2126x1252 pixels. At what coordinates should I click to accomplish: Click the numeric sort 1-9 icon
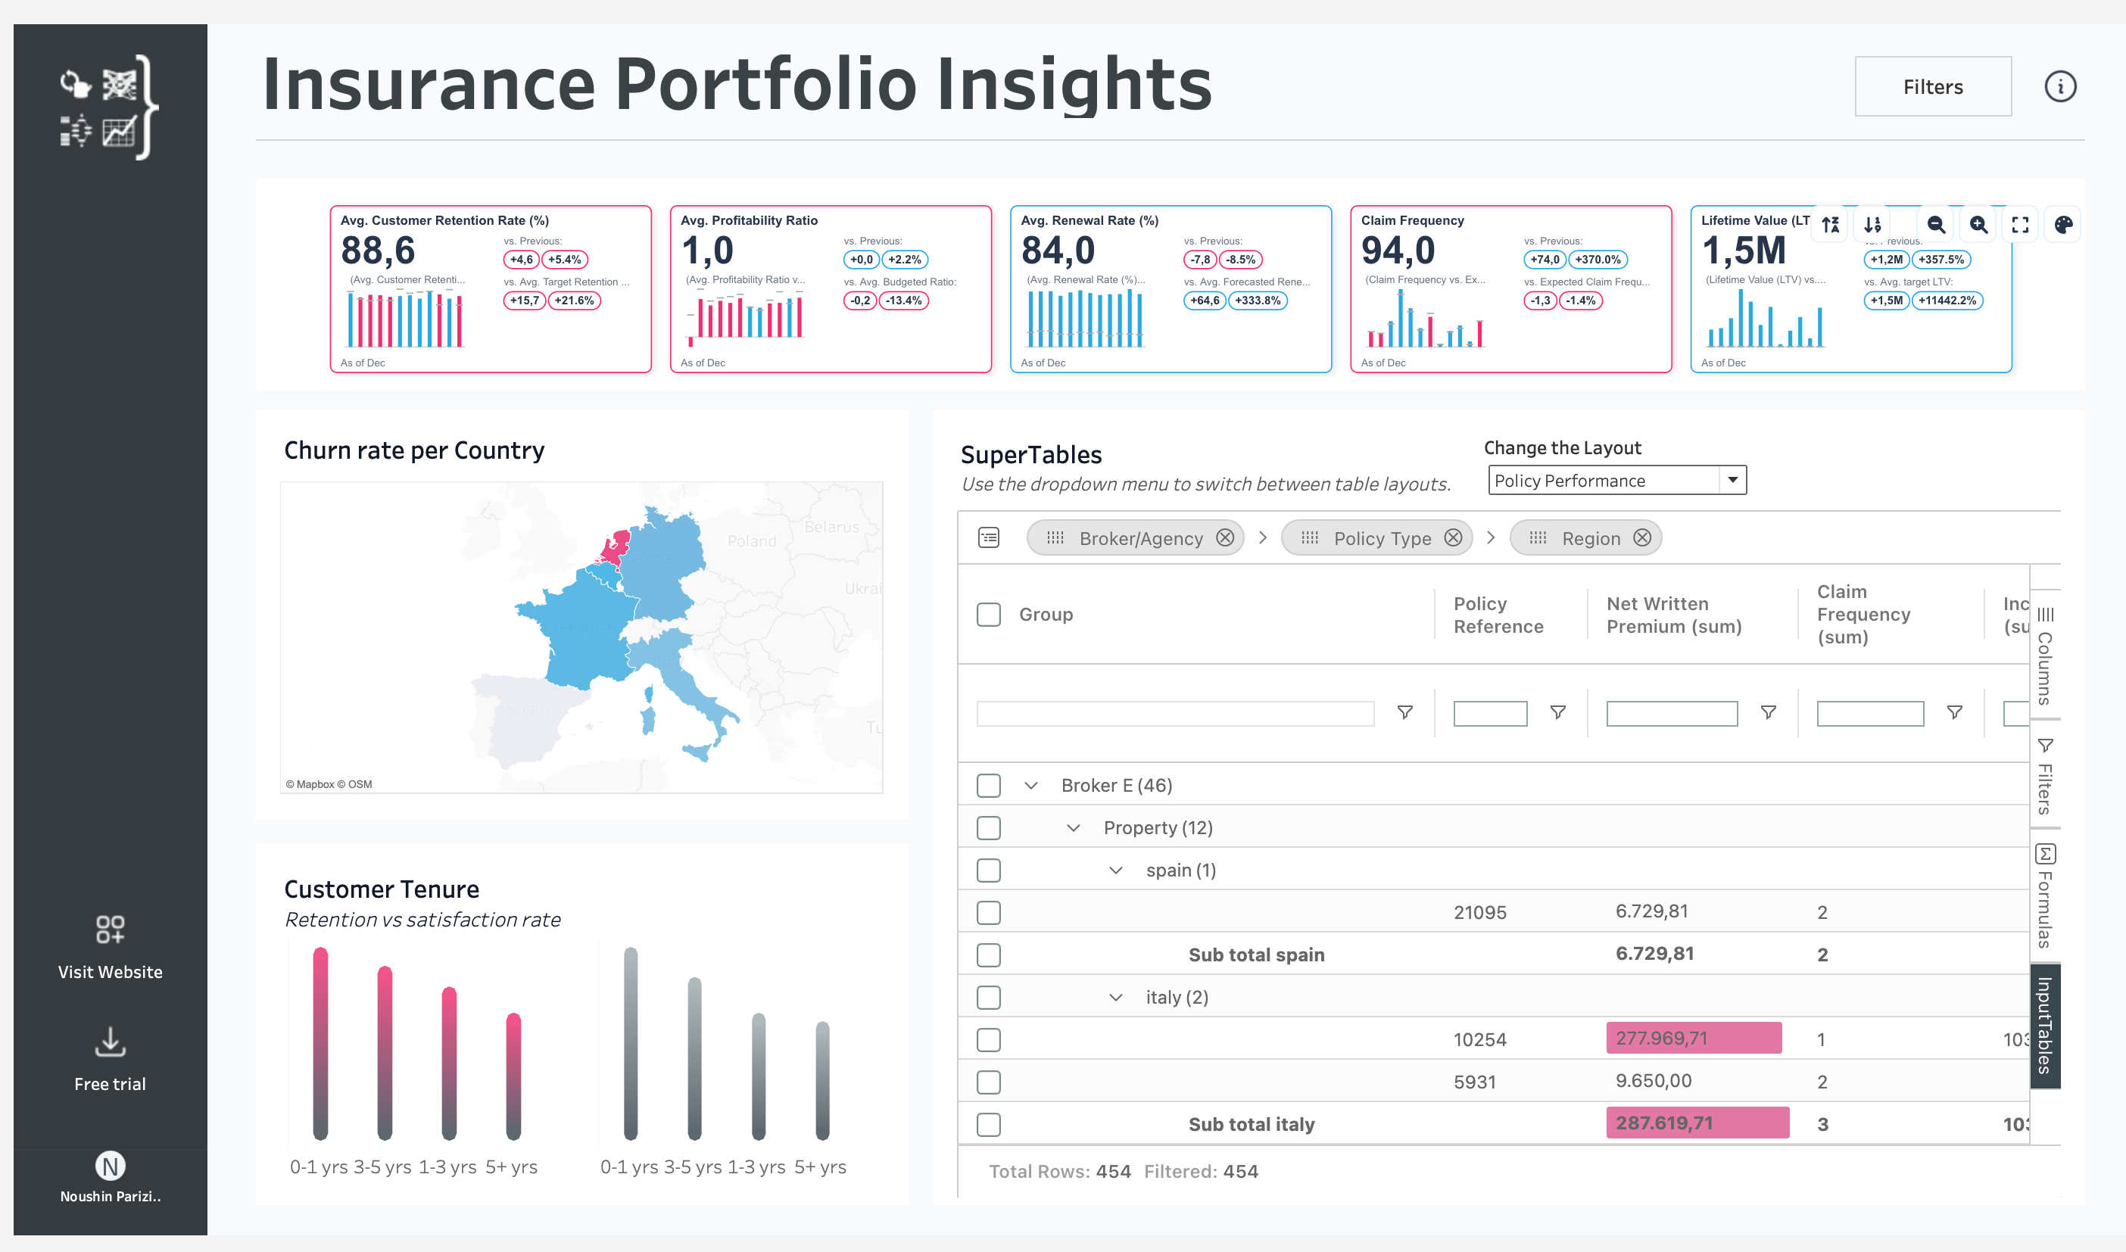tap(1872, 224)
